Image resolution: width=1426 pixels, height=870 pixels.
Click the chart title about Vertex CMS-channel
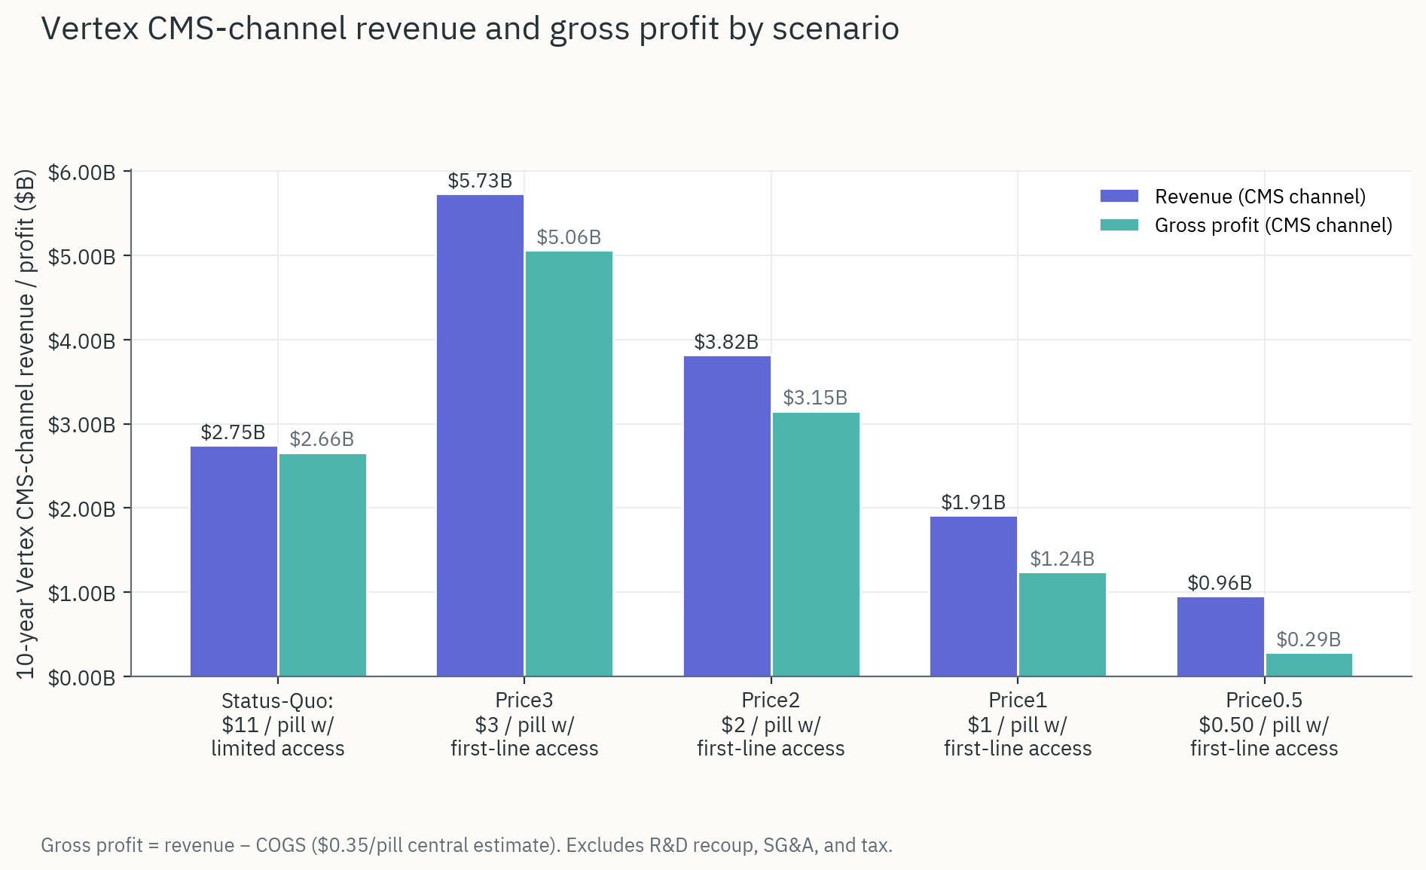click(470, 29)
